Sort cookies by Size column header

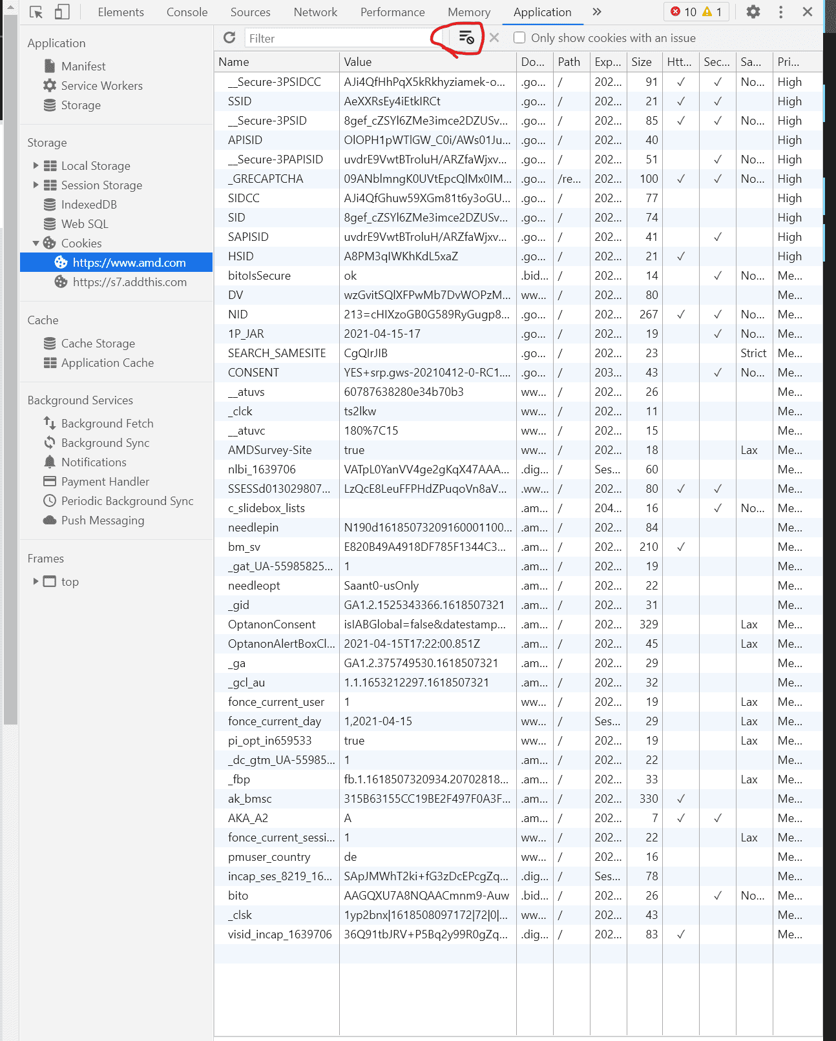click(642, 62)
